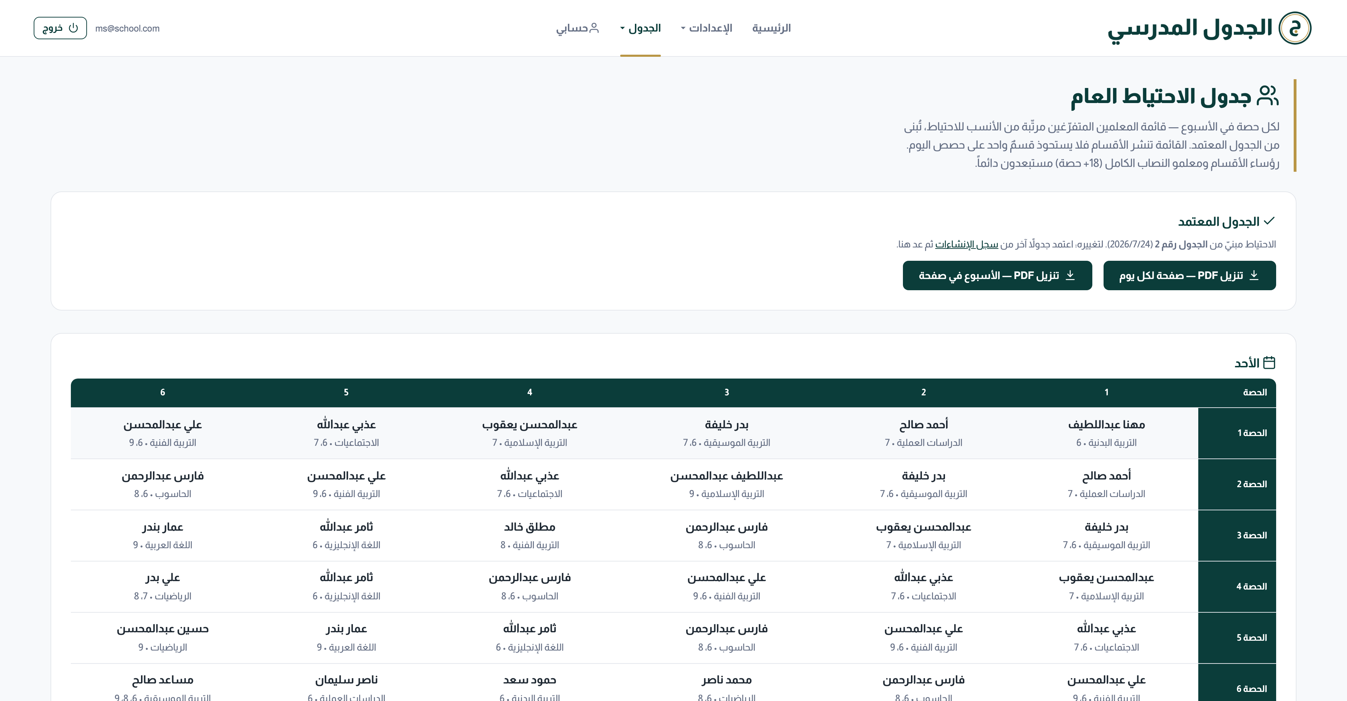Click the download icon in the الأسبوع في صفحة button
Image resolution: width=1347 pixels, height=701 pixels.
tap(1070, 275)
